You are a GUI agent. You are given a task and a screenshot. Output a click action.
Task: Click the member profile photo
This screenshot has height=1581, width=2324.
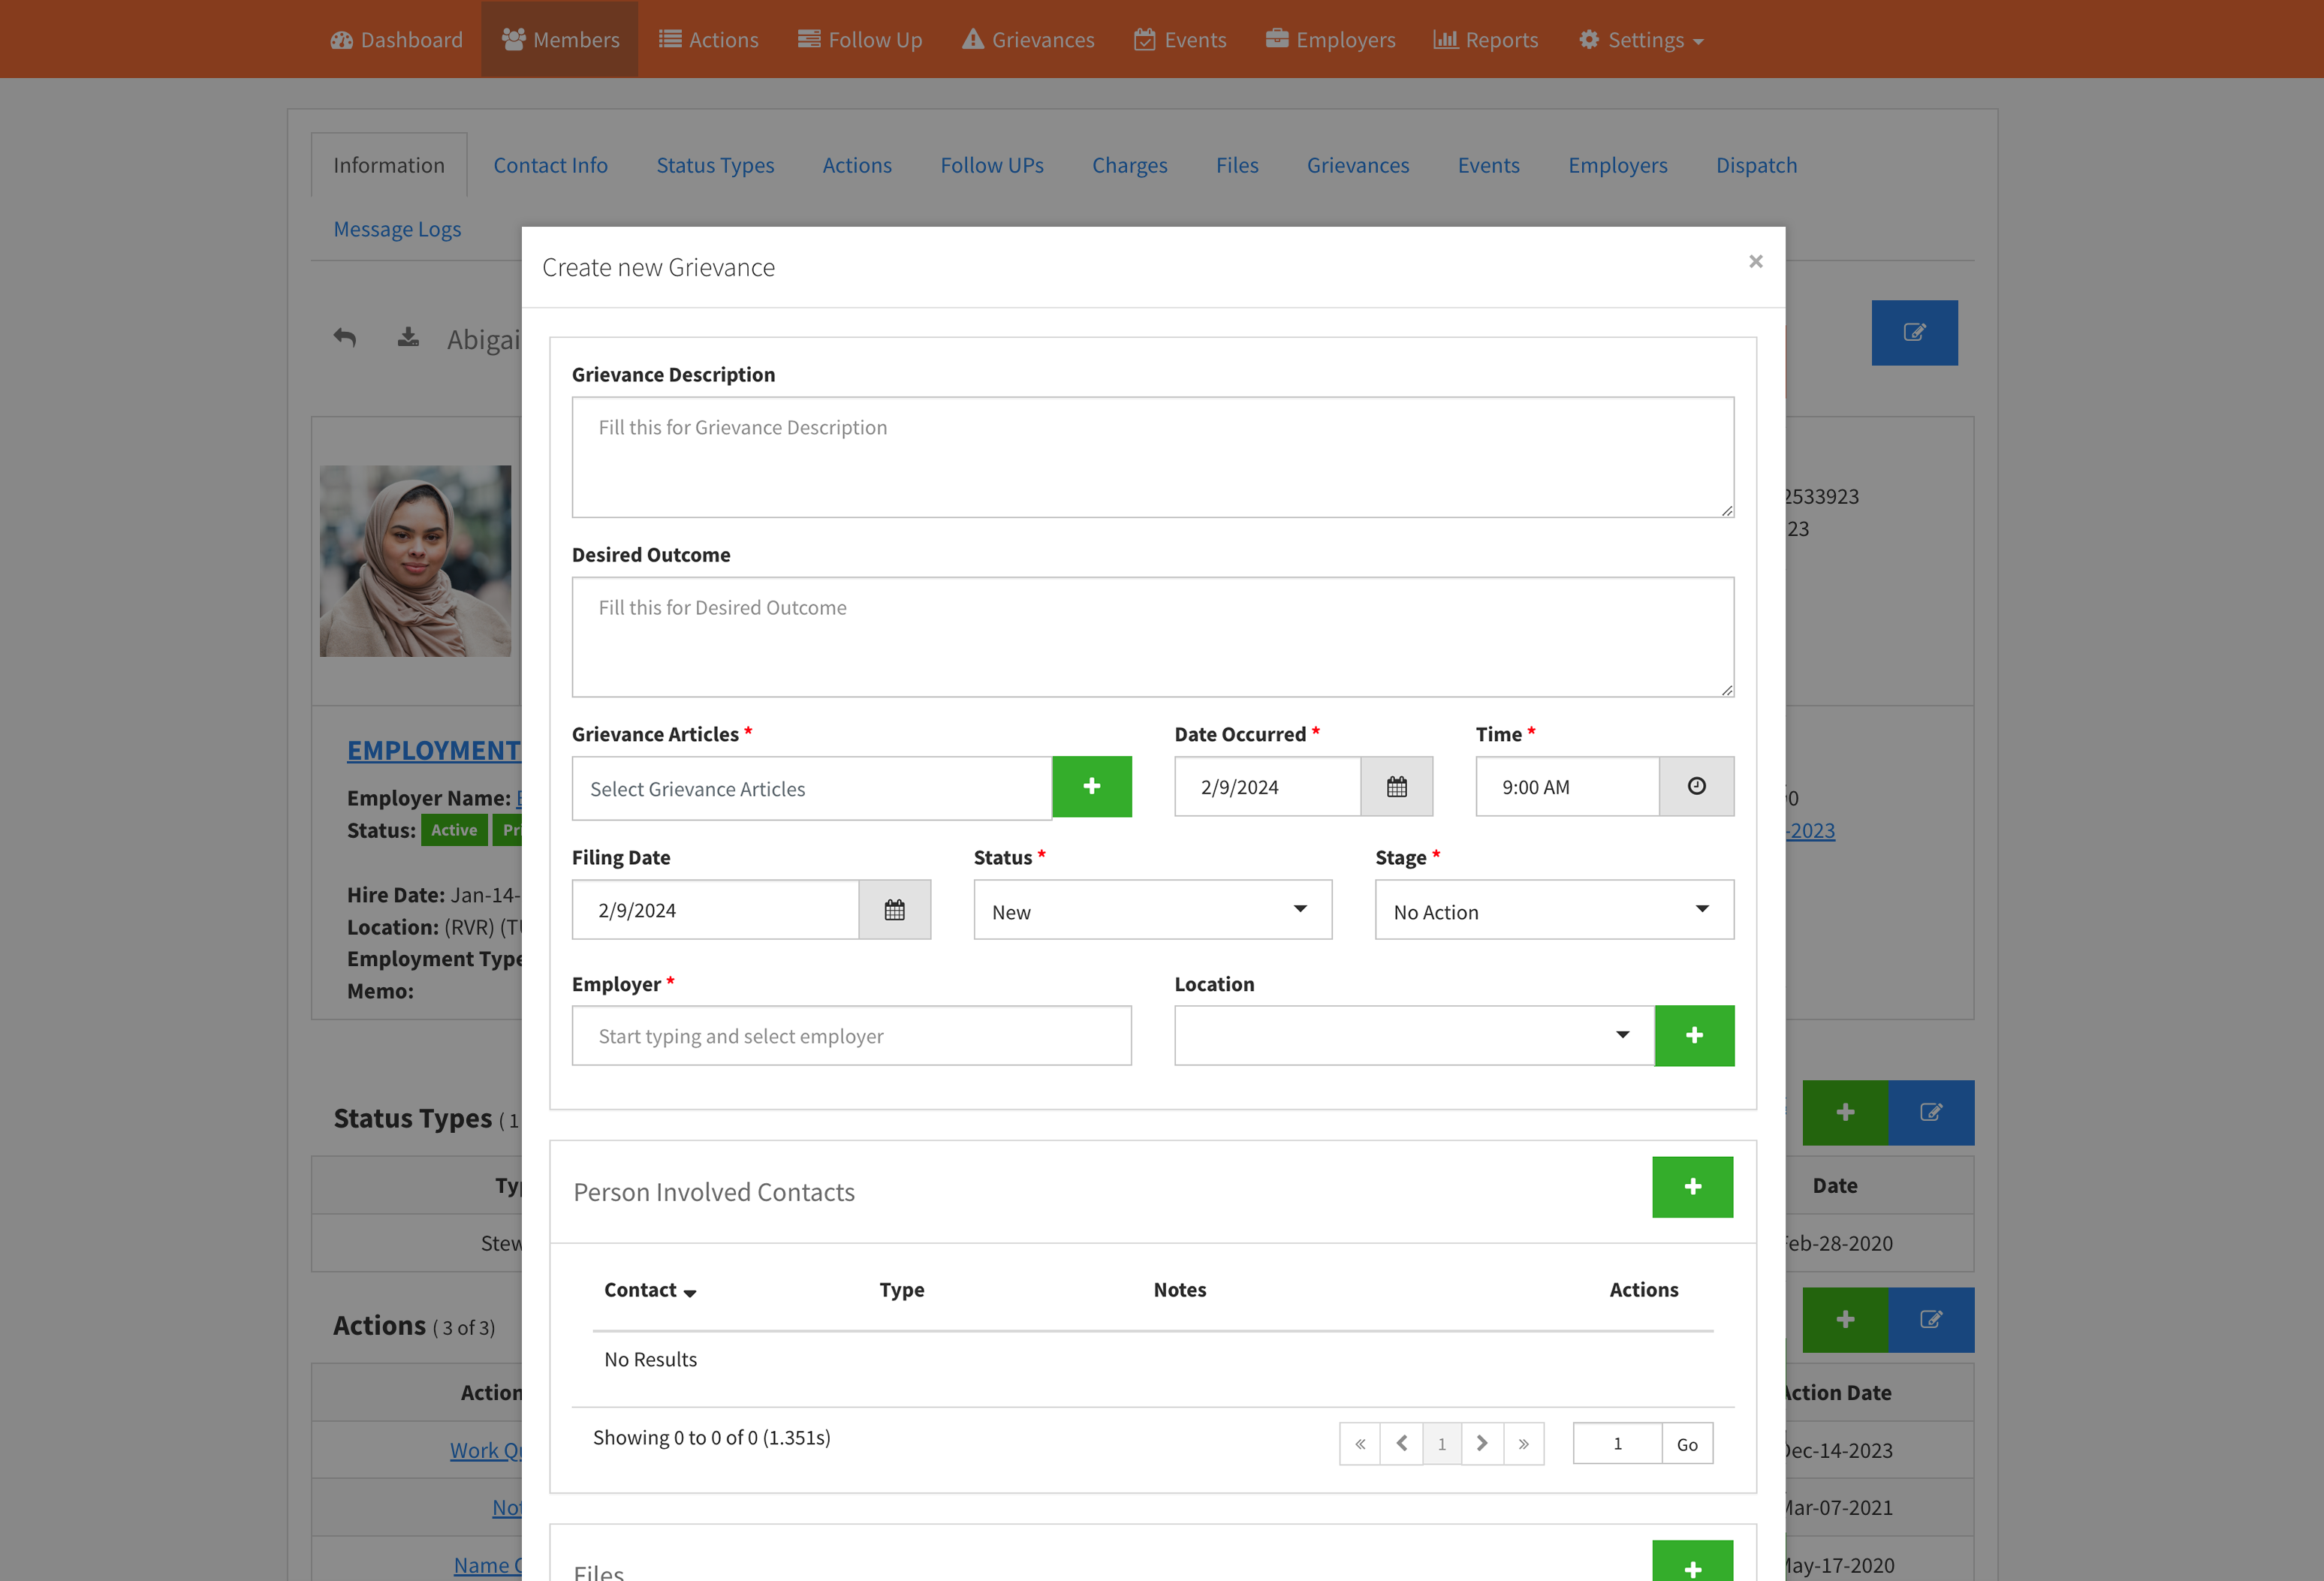[415, 561]
